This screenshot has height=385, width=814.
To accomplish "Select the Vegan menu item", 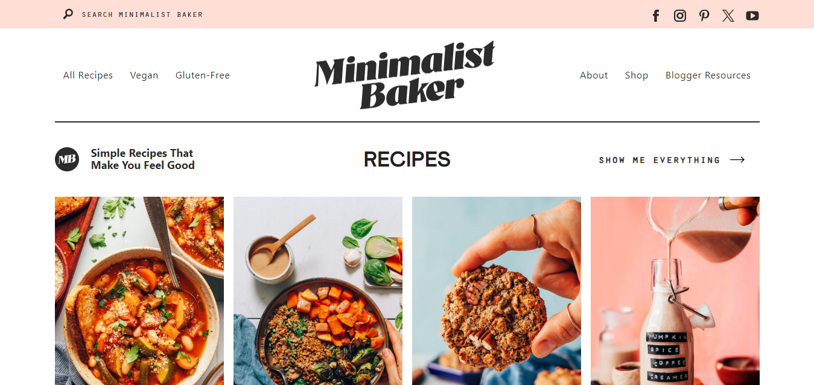I will tap(144, 75).
